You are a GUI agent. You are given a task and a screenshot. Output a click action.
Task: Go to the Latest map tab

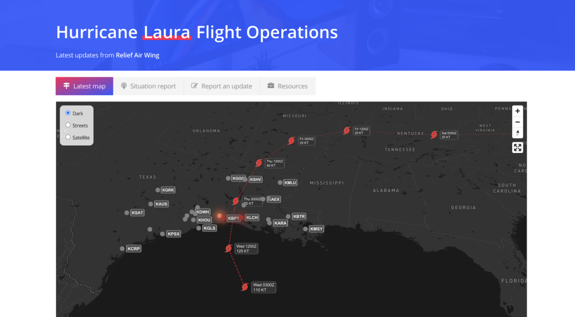[84, 86]
